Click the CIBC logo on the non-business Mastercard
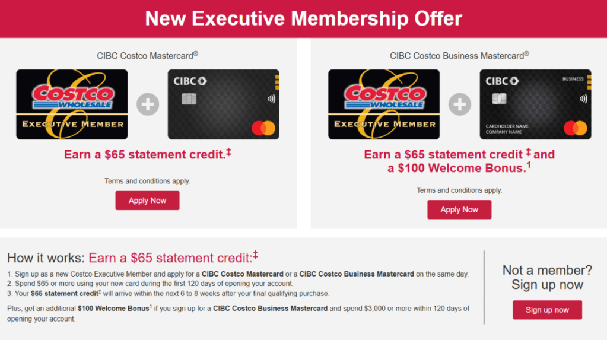Image resolution: width=607 pixels, height=340 pixels. (190, 81)
